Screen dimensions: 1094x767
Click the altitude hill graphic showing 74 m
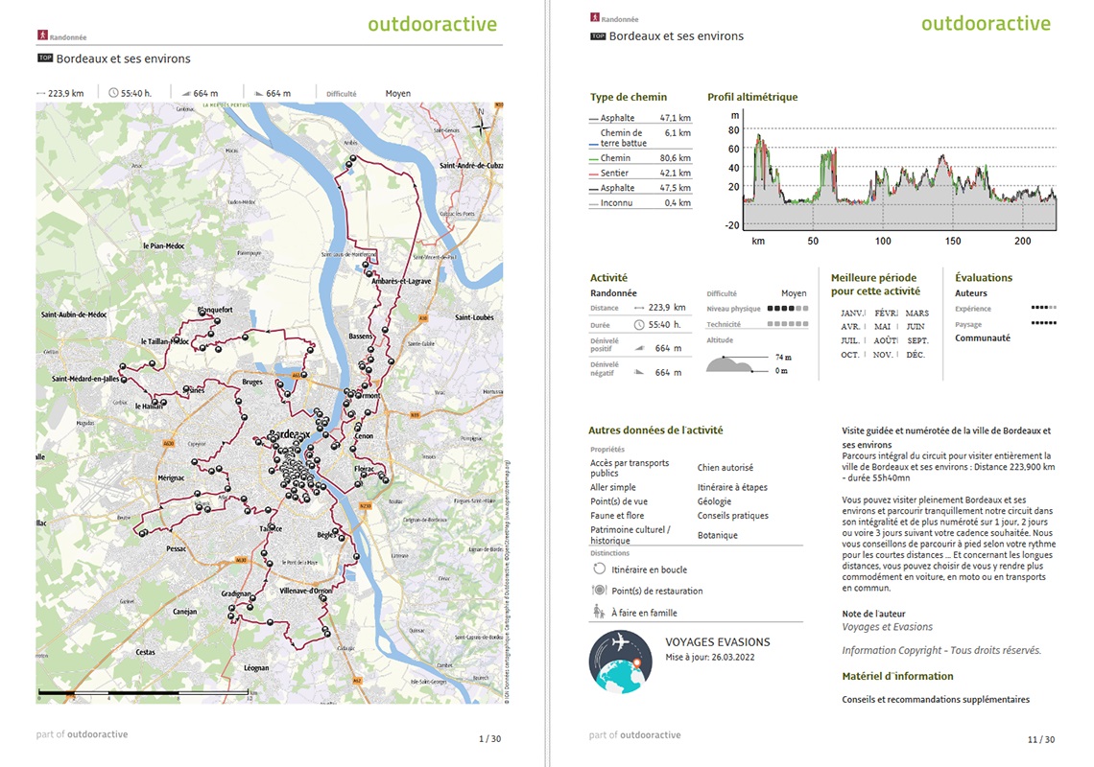pyautogui.click(x=731, y=363)
